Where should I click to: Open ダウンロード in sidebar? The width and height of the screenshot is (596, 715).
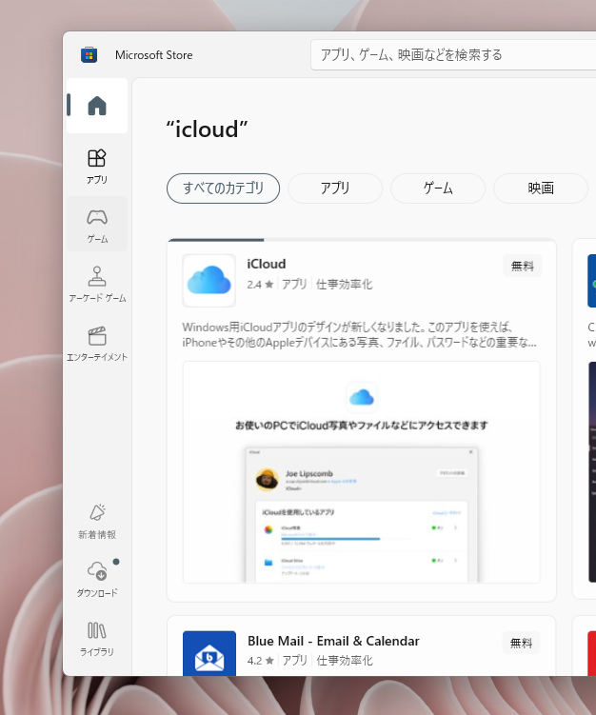point(97,579)
